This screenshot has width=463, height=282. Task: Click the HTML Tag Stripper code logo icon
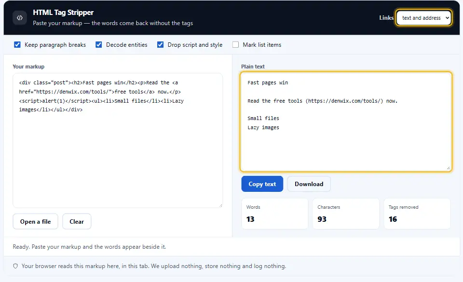(19, 18)
